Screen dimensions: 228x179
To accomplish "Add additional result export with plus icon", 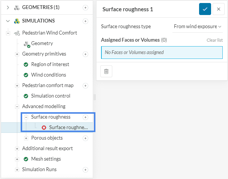I will click(85, 149).
